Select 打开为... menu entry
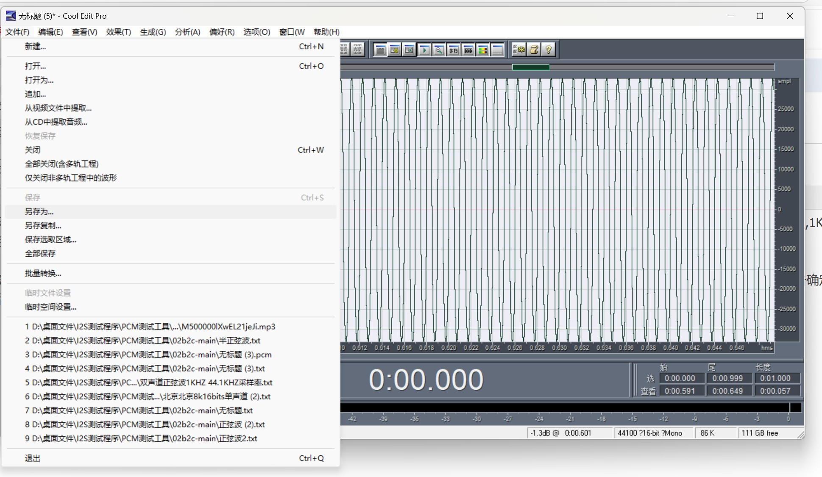 pos(170,80)
